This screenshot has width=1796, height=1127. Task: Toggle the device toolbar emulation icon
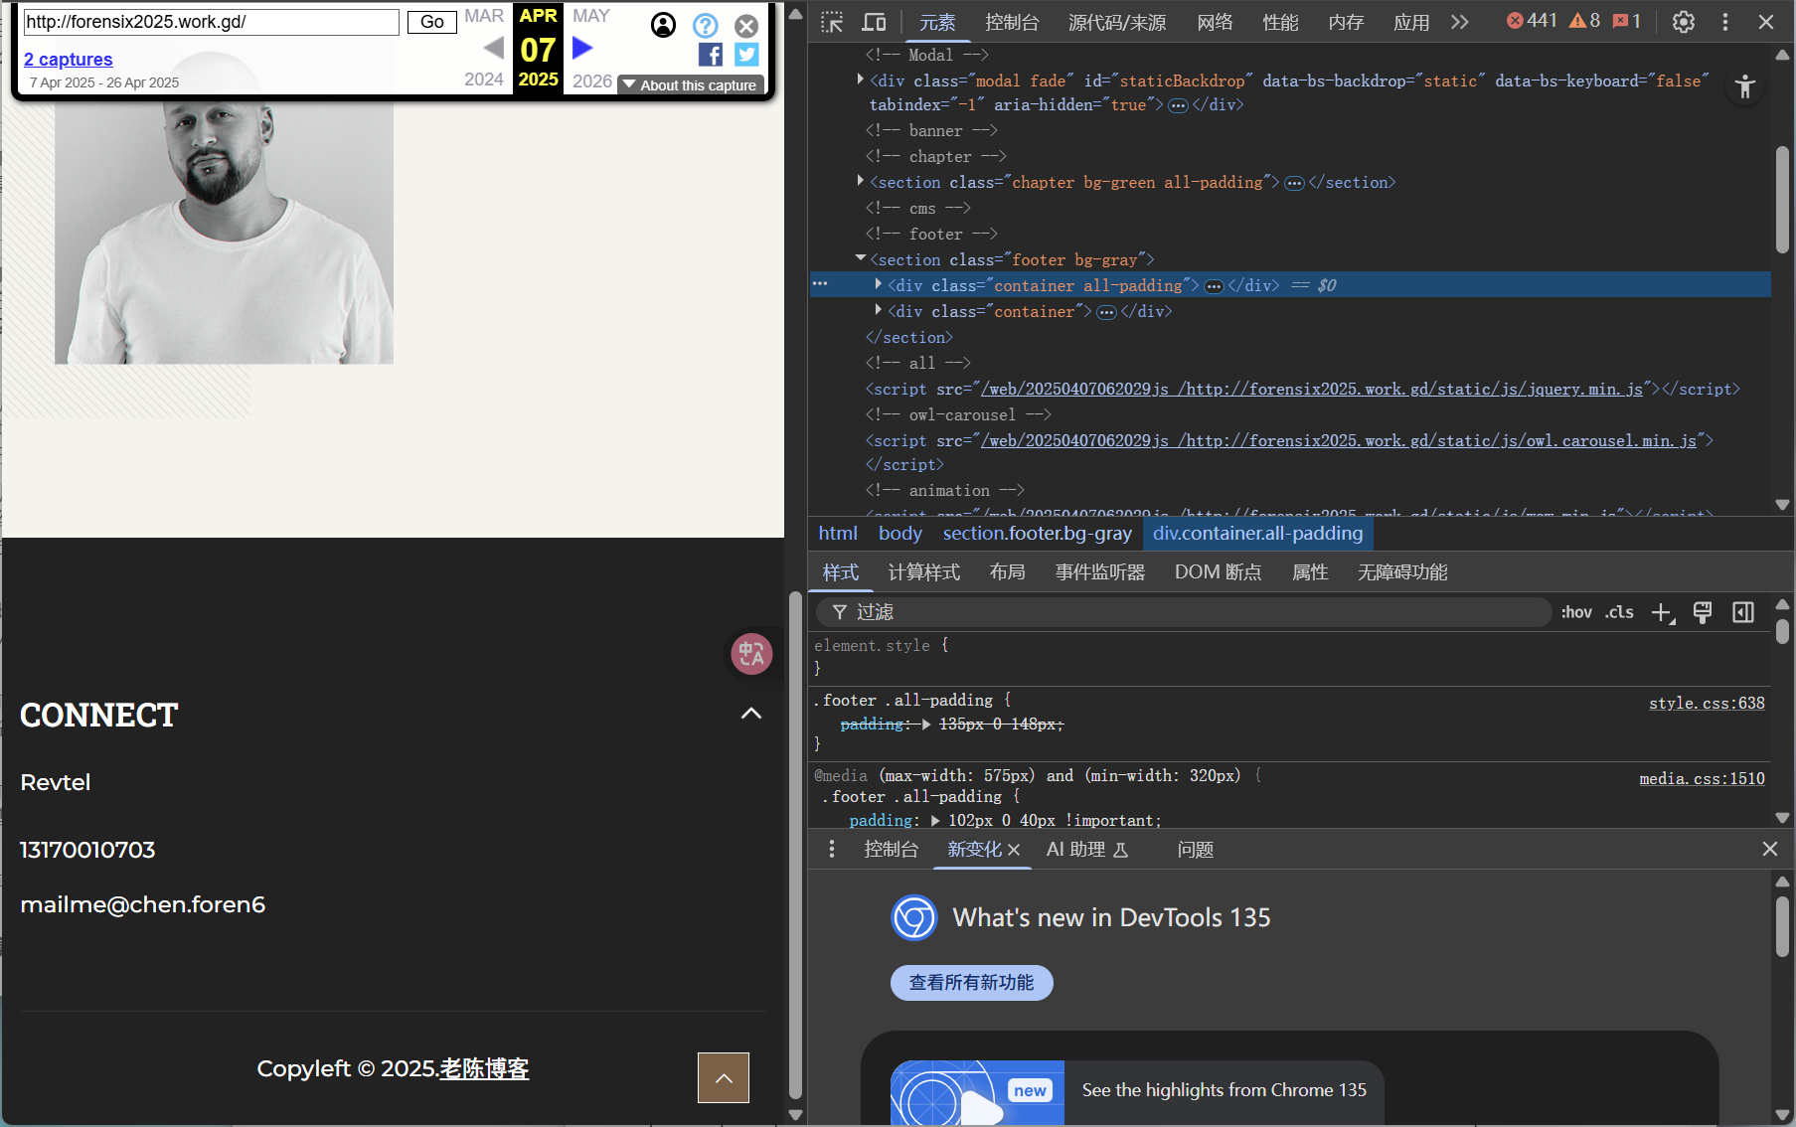point(875,22)
